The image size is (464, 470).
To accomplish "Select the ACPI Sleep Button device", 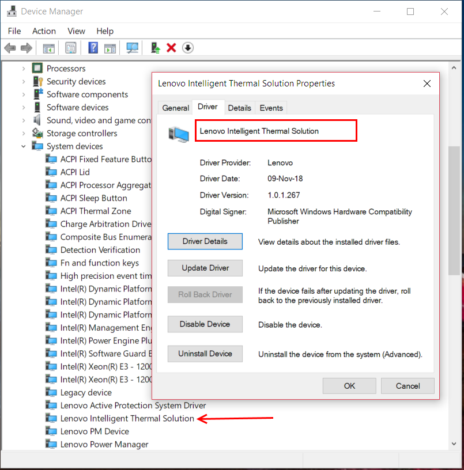I will tap(93, 198).
